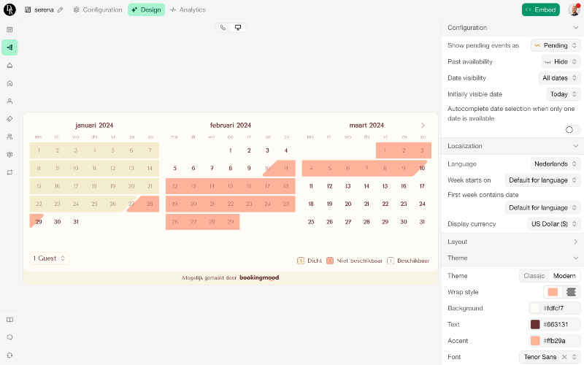Open the bell notifications icon in the sidebar

pos(9,65)
